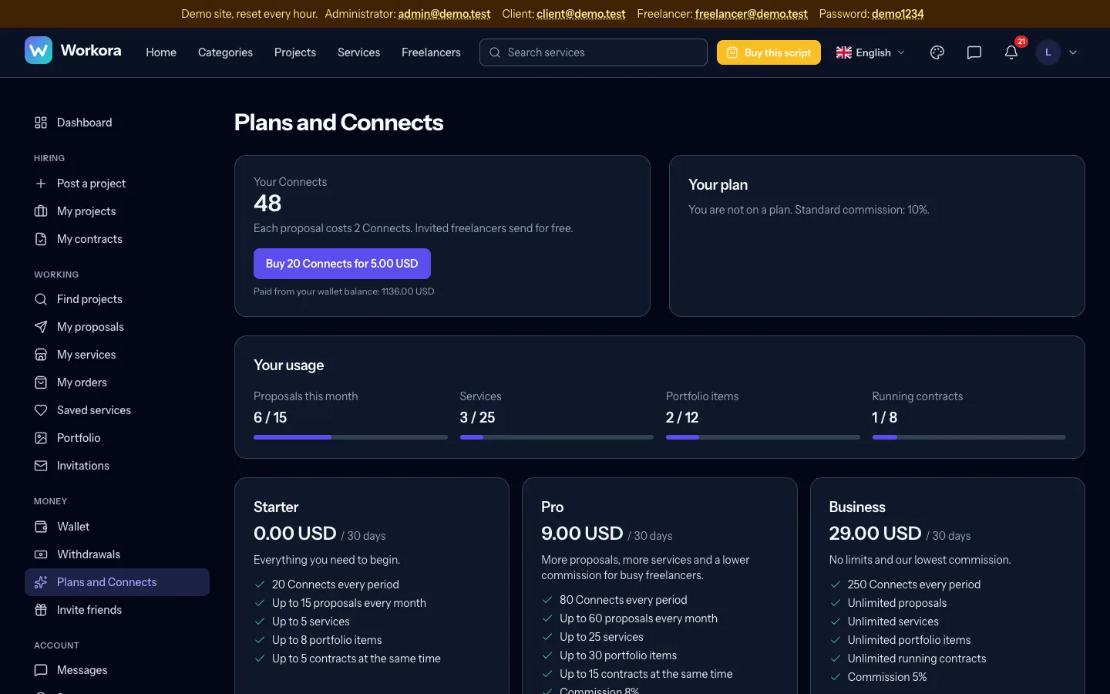Go to Home in top navigation
Image resolution: width=1110 pixels, height=694 pixels.
point(161,52)
